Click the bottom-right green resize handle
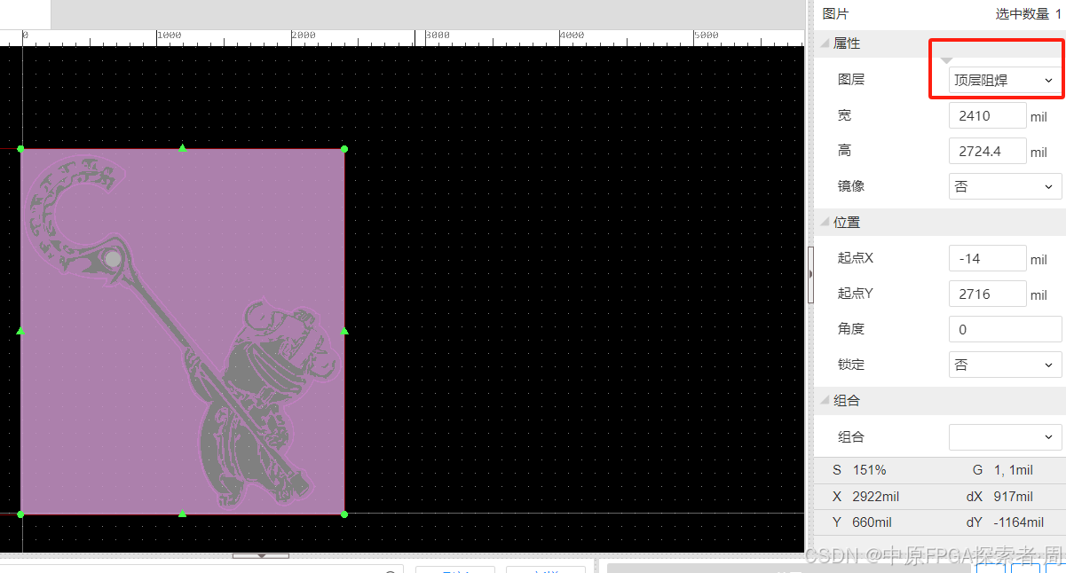 click(344, 514)
